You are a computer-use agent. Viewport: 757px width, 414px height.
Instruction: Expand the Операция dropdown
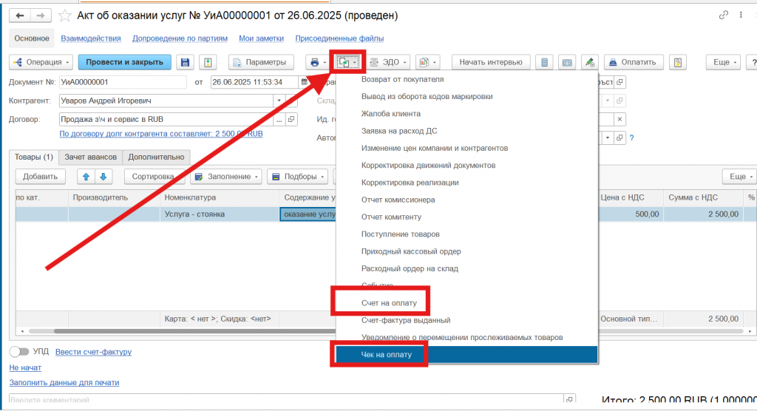click(x=41, y=63)
